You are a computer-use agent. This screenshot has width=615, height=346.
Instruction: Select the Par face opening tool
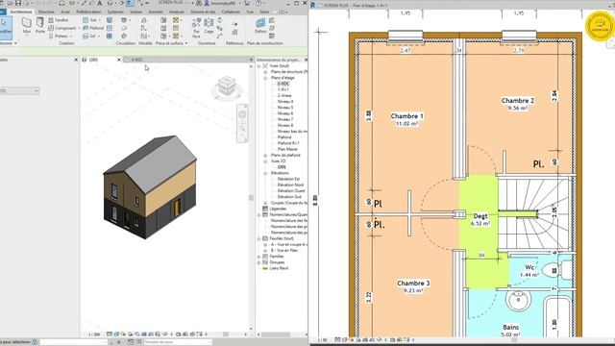click(196, 27)
